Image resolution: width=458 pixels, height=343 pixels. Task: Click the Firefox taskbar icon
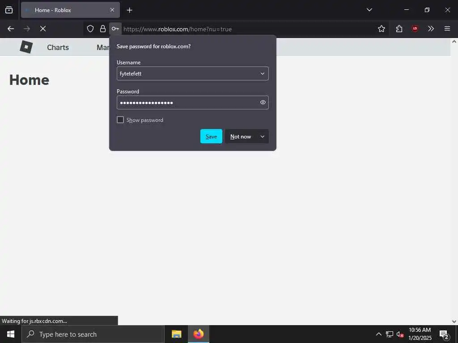pos(198,334)
